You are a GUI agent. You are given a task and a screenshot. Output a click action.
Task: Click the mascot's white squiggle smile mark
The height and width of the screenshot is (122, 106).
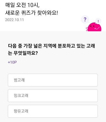(97, 28)
